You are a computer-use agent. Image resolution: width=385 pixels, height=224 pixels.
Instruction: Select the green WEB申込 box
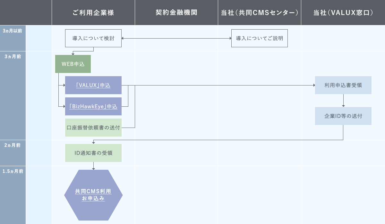[73, 64]
